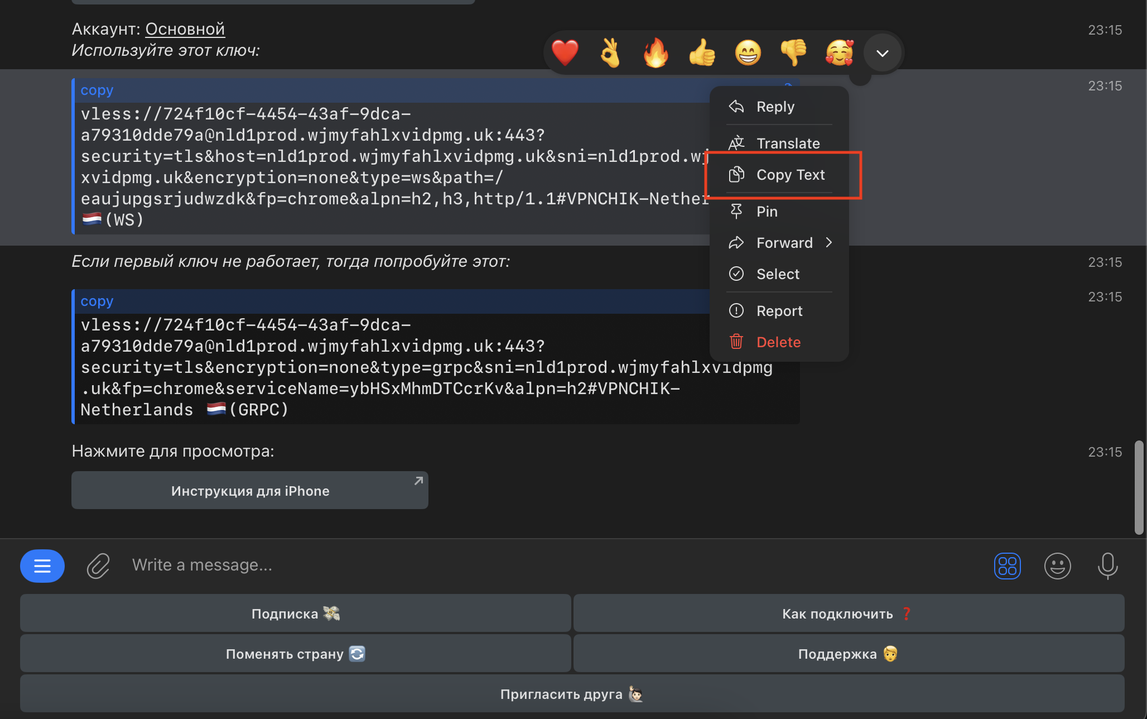The image size is (1147, 719).
Task: Click the Основной account link
Action: point(185,29)
